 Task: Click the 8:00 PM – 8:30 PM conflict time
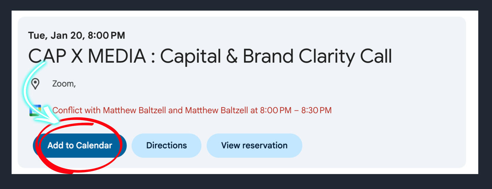pos(295,111)
